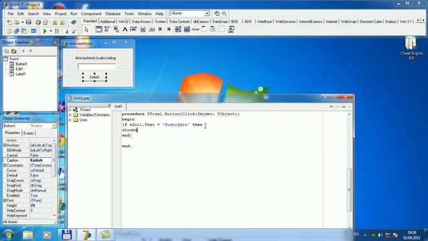Pick the ActionList component in palette
This screenshot has height=241, width=428.
point(231,29)
